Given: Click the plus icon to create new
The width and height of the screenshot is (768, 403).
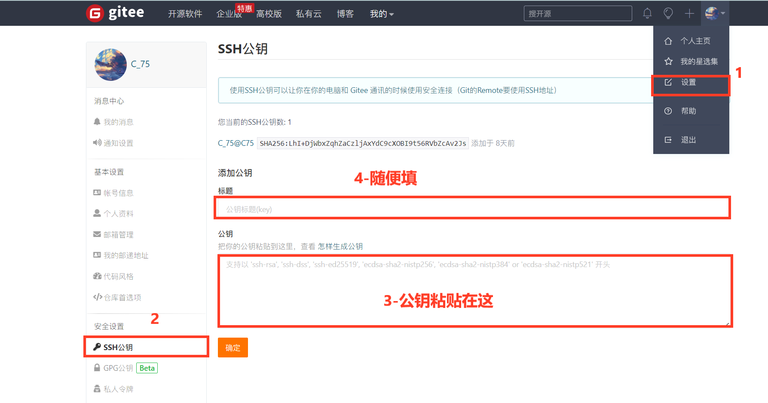Looking at the screenshot, I should tap(689, 13).
